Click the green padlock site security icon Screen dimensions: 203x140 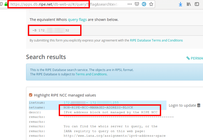[x=6, y=4]
